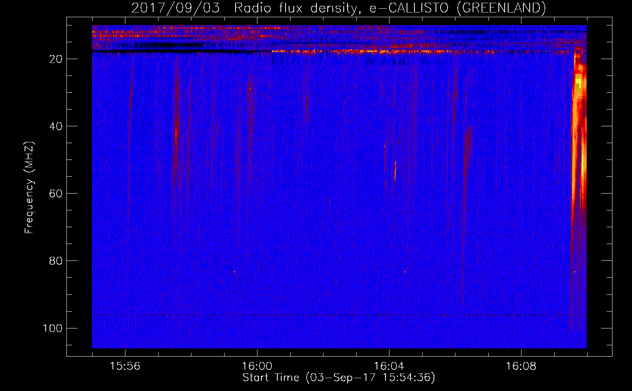The height and width of the screenshot is (391, 632).
Task: Click the 60 MHz frequency tick label
Action: [x=56, y=194]
